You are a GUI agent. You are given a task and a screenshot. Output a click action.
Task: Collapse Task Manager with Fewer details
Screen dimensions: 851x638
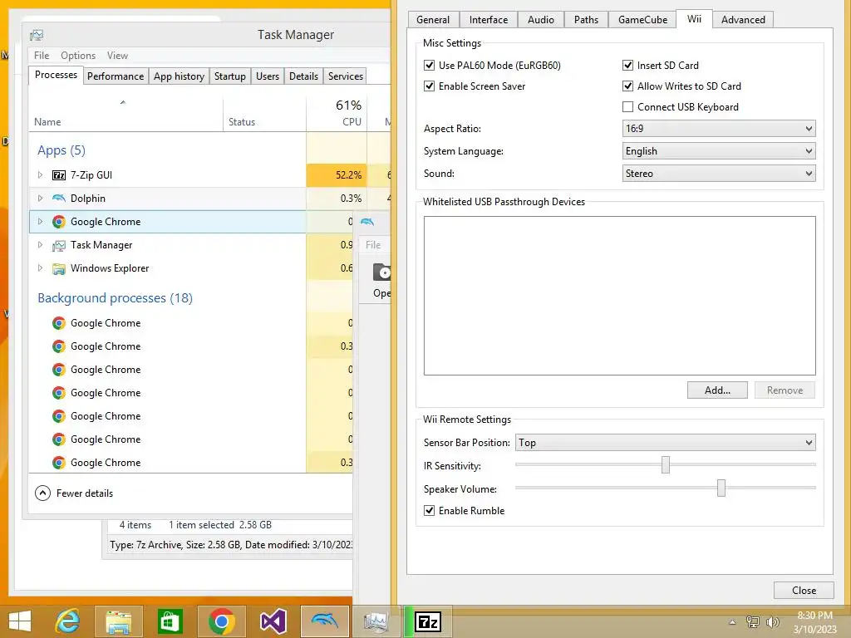(x=74, y=493)
